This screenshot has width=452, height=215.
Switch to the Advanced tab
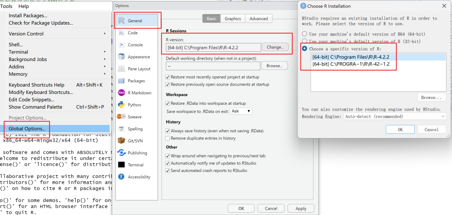pyautogui.click(x=259, y=18)
